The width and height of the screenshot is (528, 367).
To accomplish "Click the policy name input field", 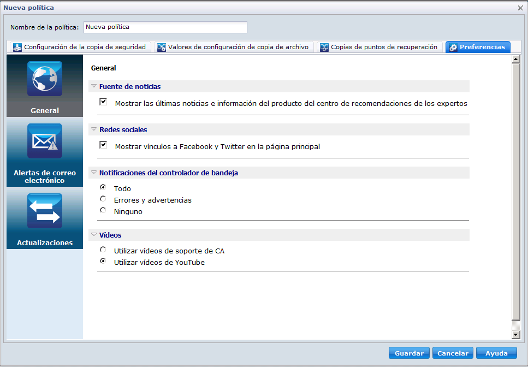I will [x=165, y=27].
